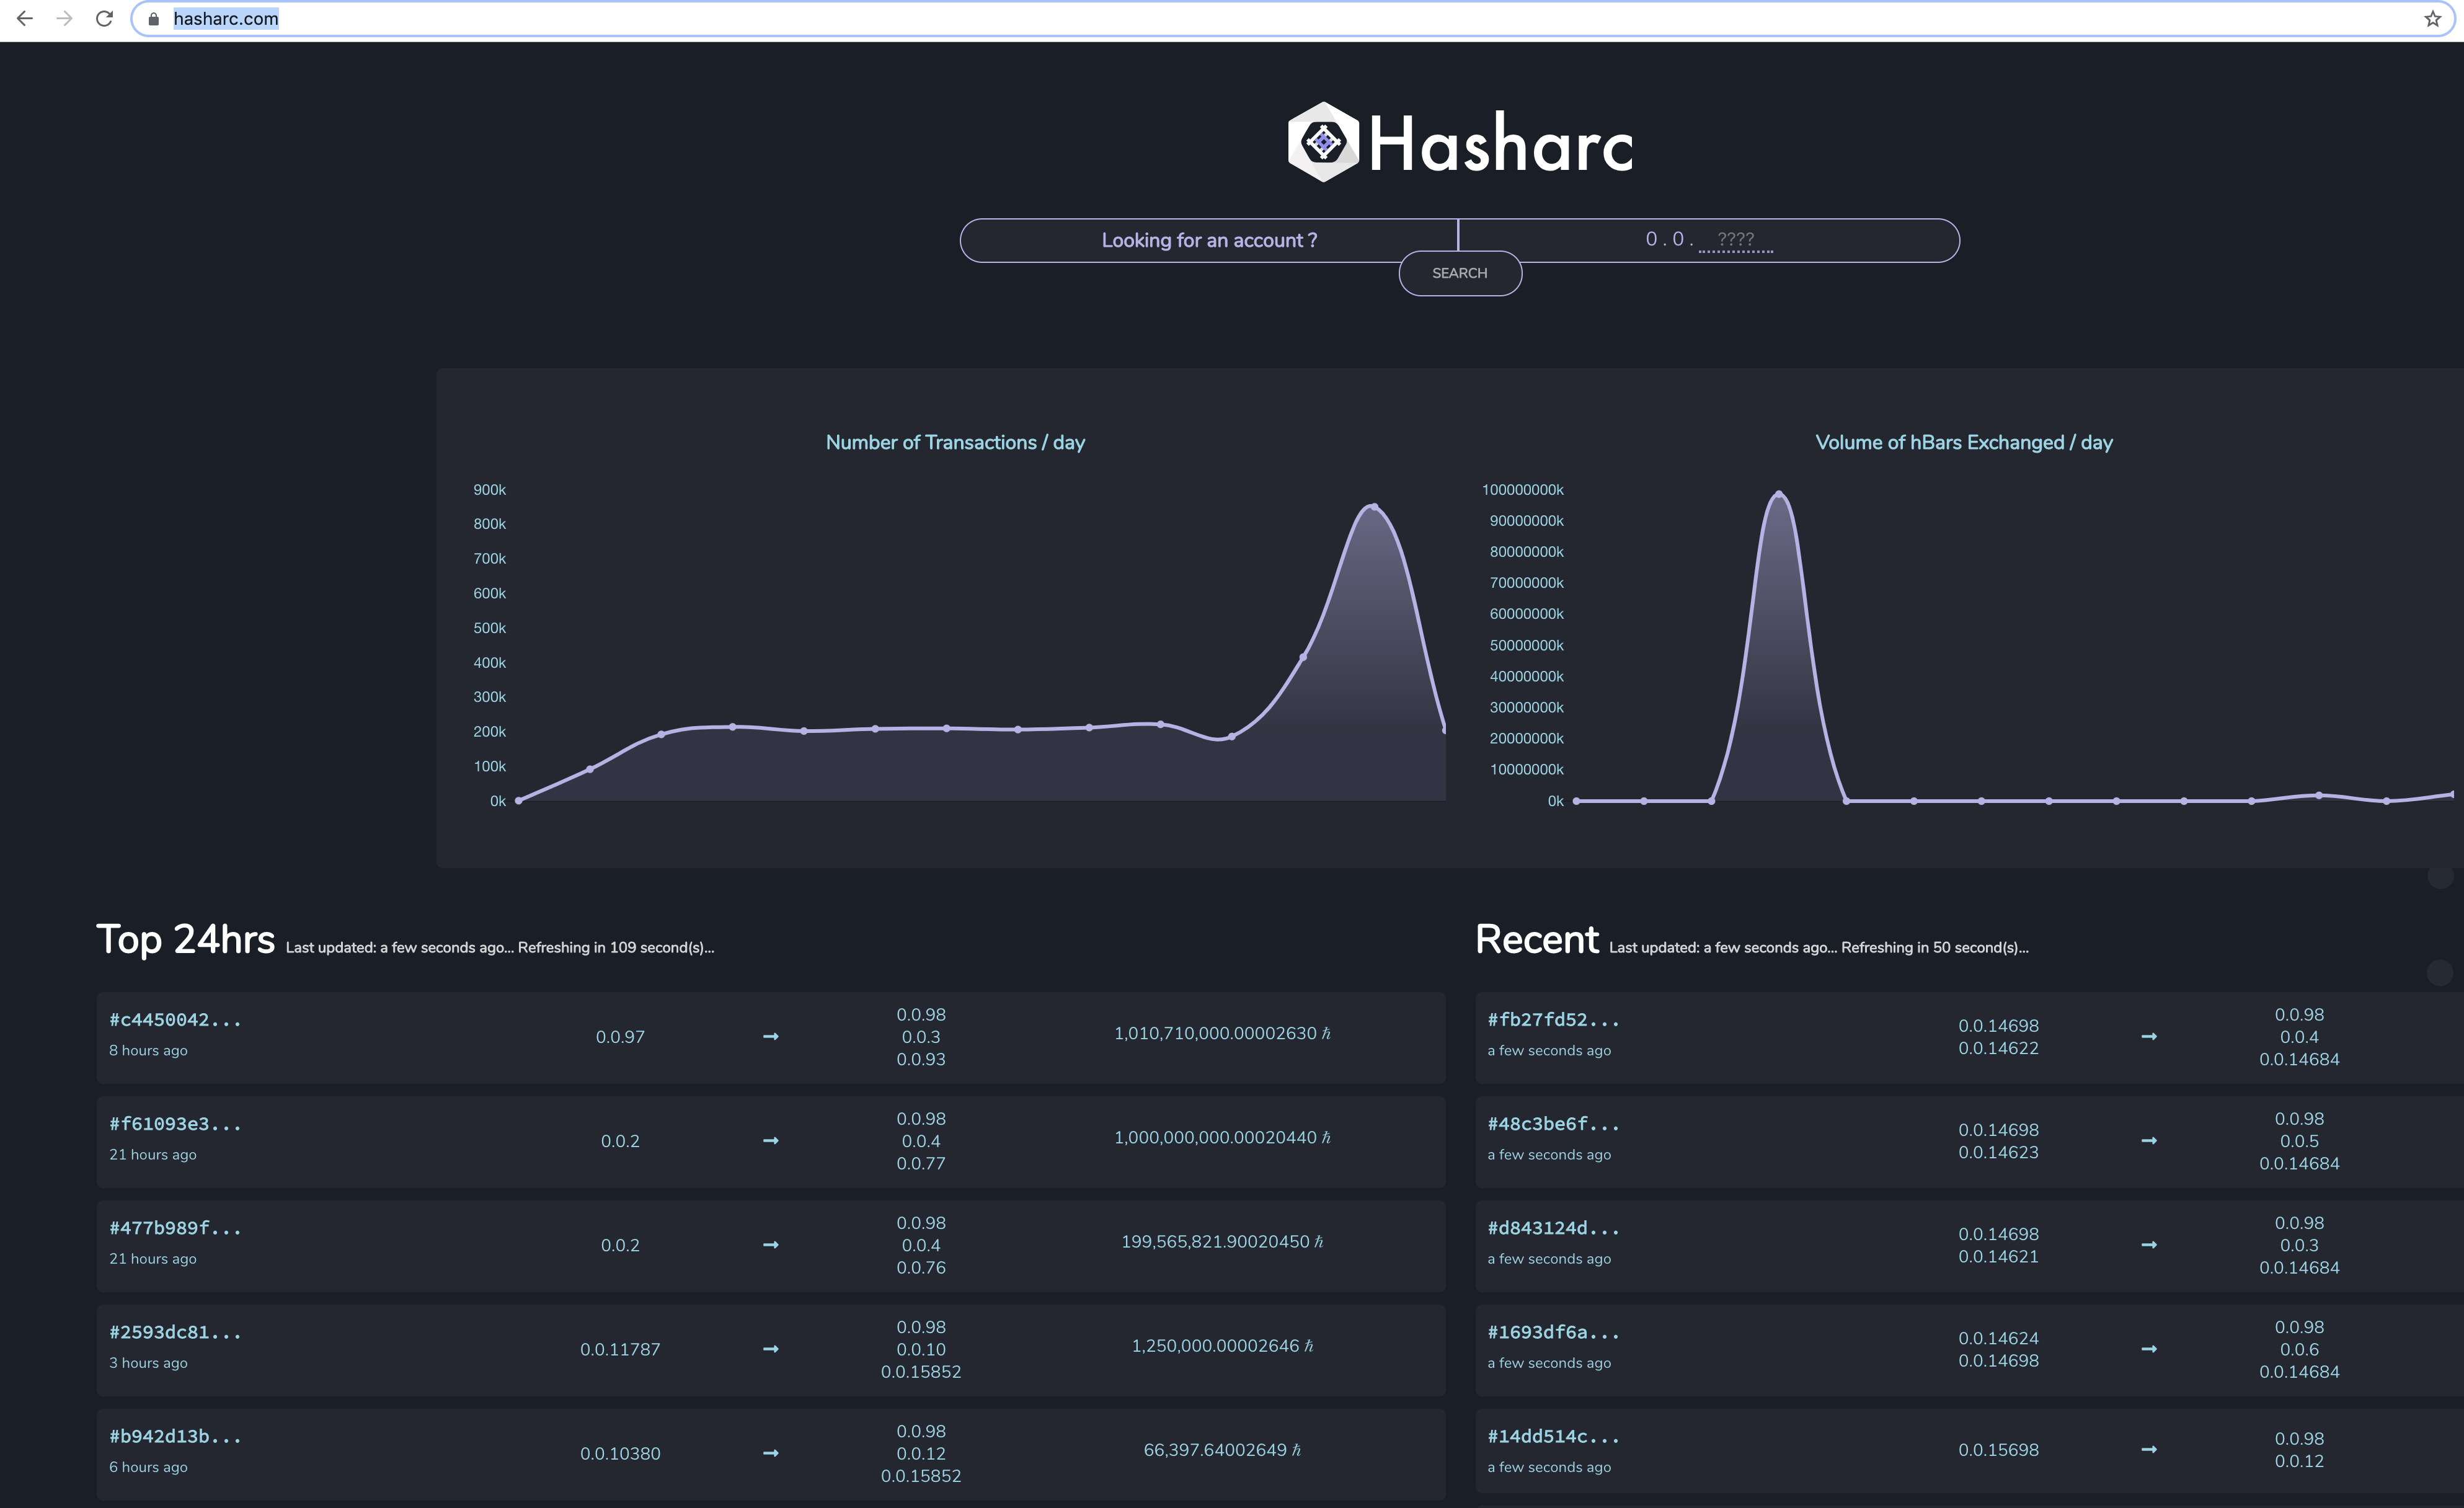The image size is (2464, 1508).
Task: Click the arrow icon in #2593dc81 row
Action: (771, 1349)
